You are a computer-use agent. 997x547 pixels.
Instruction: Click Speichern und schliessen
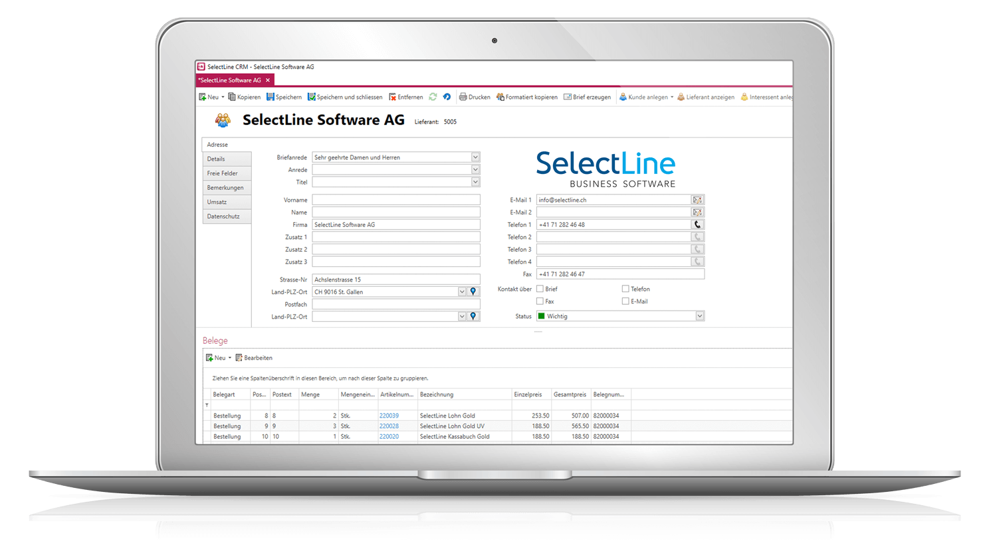click(x=345, y=97)
